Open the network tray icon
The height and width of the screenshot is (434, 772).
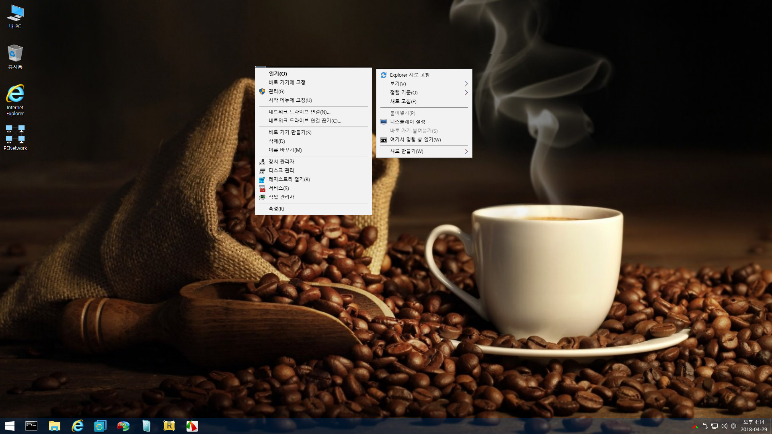click(x=715, y=426)
